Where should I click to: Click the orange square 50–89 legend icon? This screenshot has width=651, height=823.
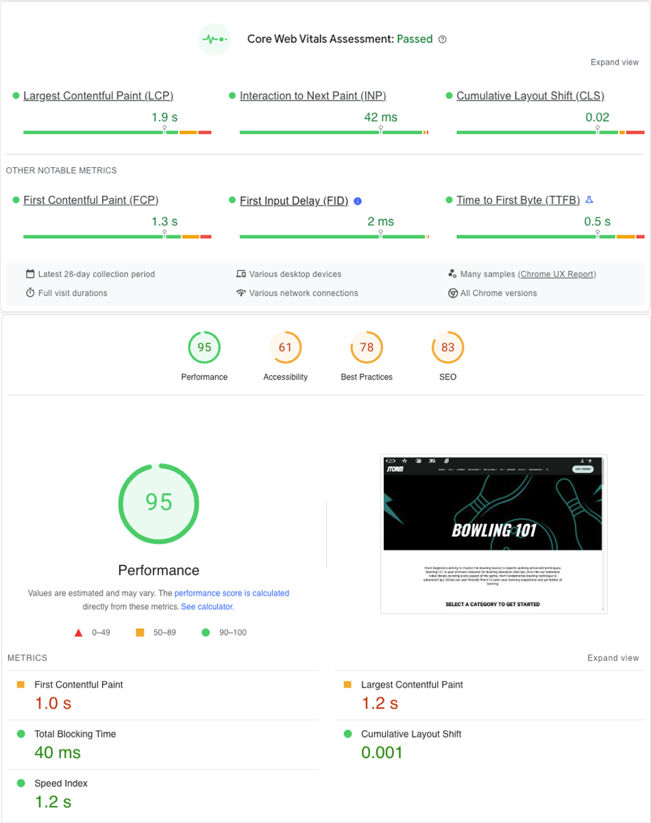point(140,633)
